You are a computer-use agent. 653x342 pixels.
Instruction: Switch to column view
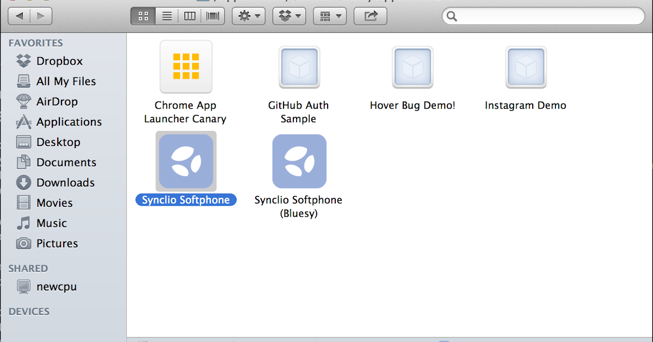tap(189, 15)
